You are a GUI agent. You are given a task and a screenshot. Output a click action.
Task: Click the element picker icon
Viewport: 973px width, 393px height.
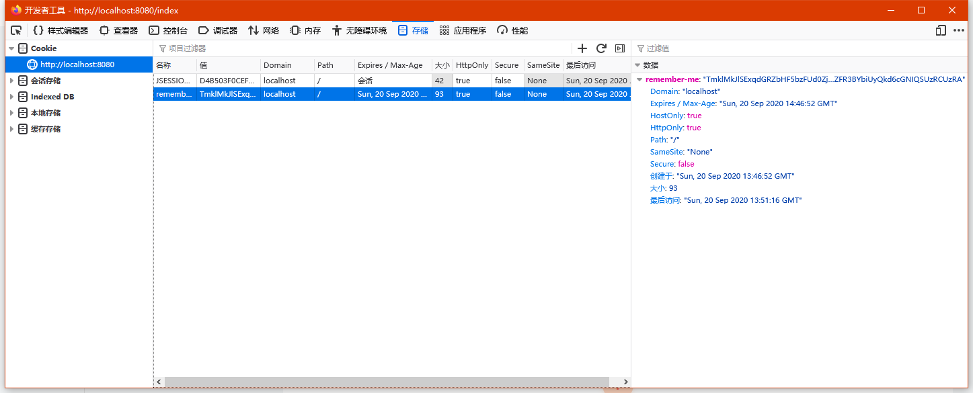click(16, 30)
